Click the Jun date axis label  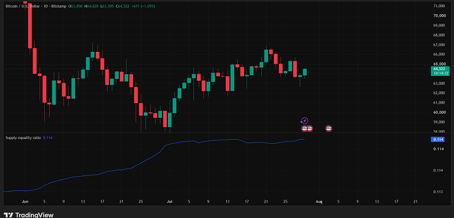[x=25, y=202]
